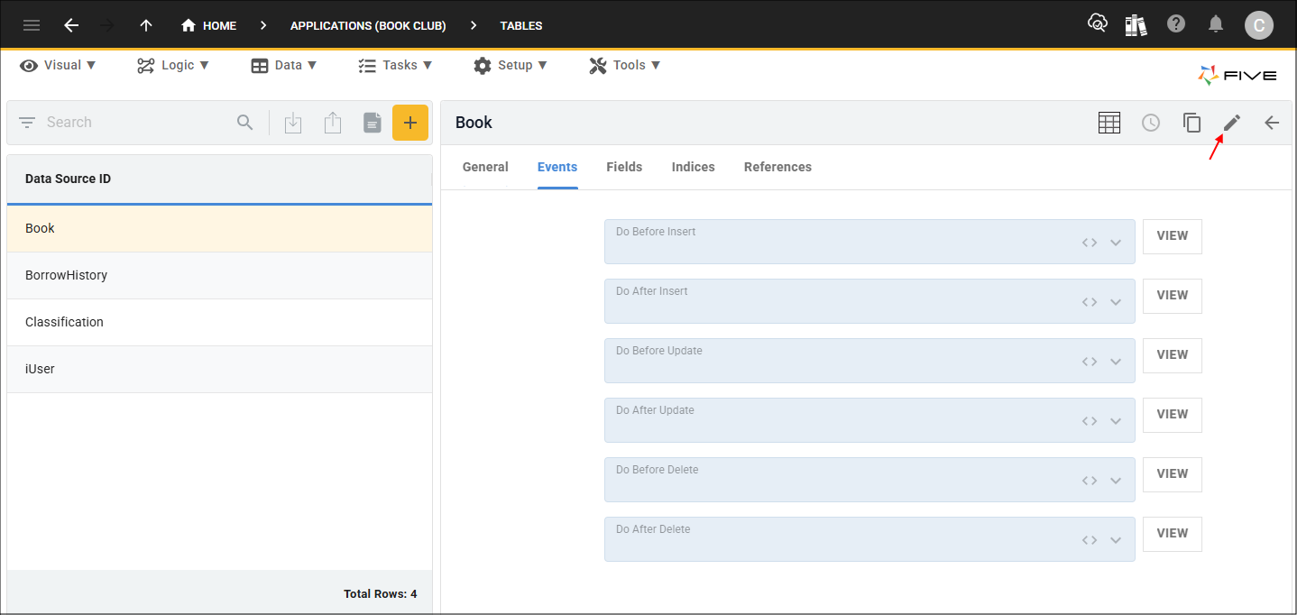Click the export upload icon
This screenshot has height=615, width=1297.
click(x=333, y=123)
